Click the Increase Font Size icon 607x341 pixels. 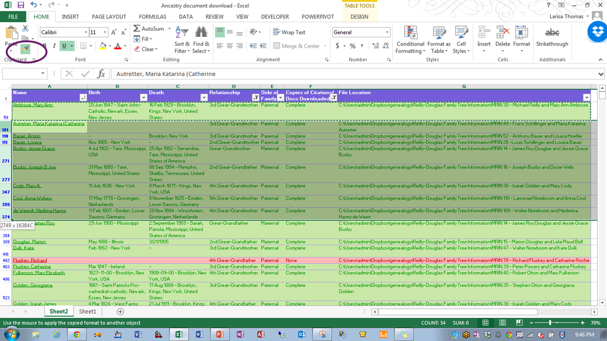pyautogui.click(x=113, y=32)
